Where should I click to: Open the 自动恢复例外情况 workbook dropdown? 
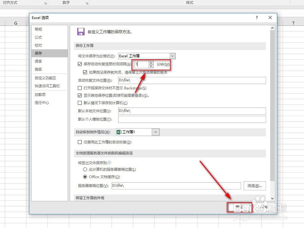coord(155,132)
